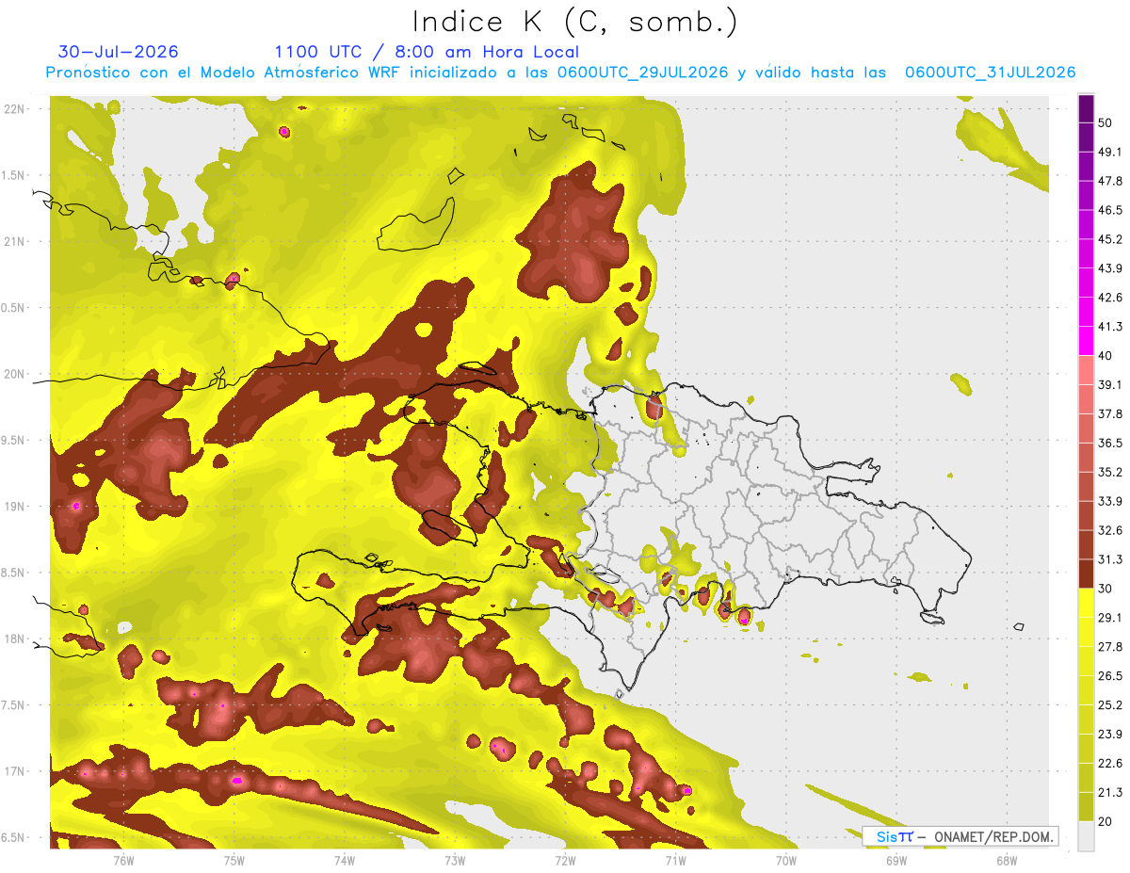This screenshot has height=873, width=1130.
Task: Click the time '1100 UTC / 8:00 am Hora Local'
Action: coord(427,52)
